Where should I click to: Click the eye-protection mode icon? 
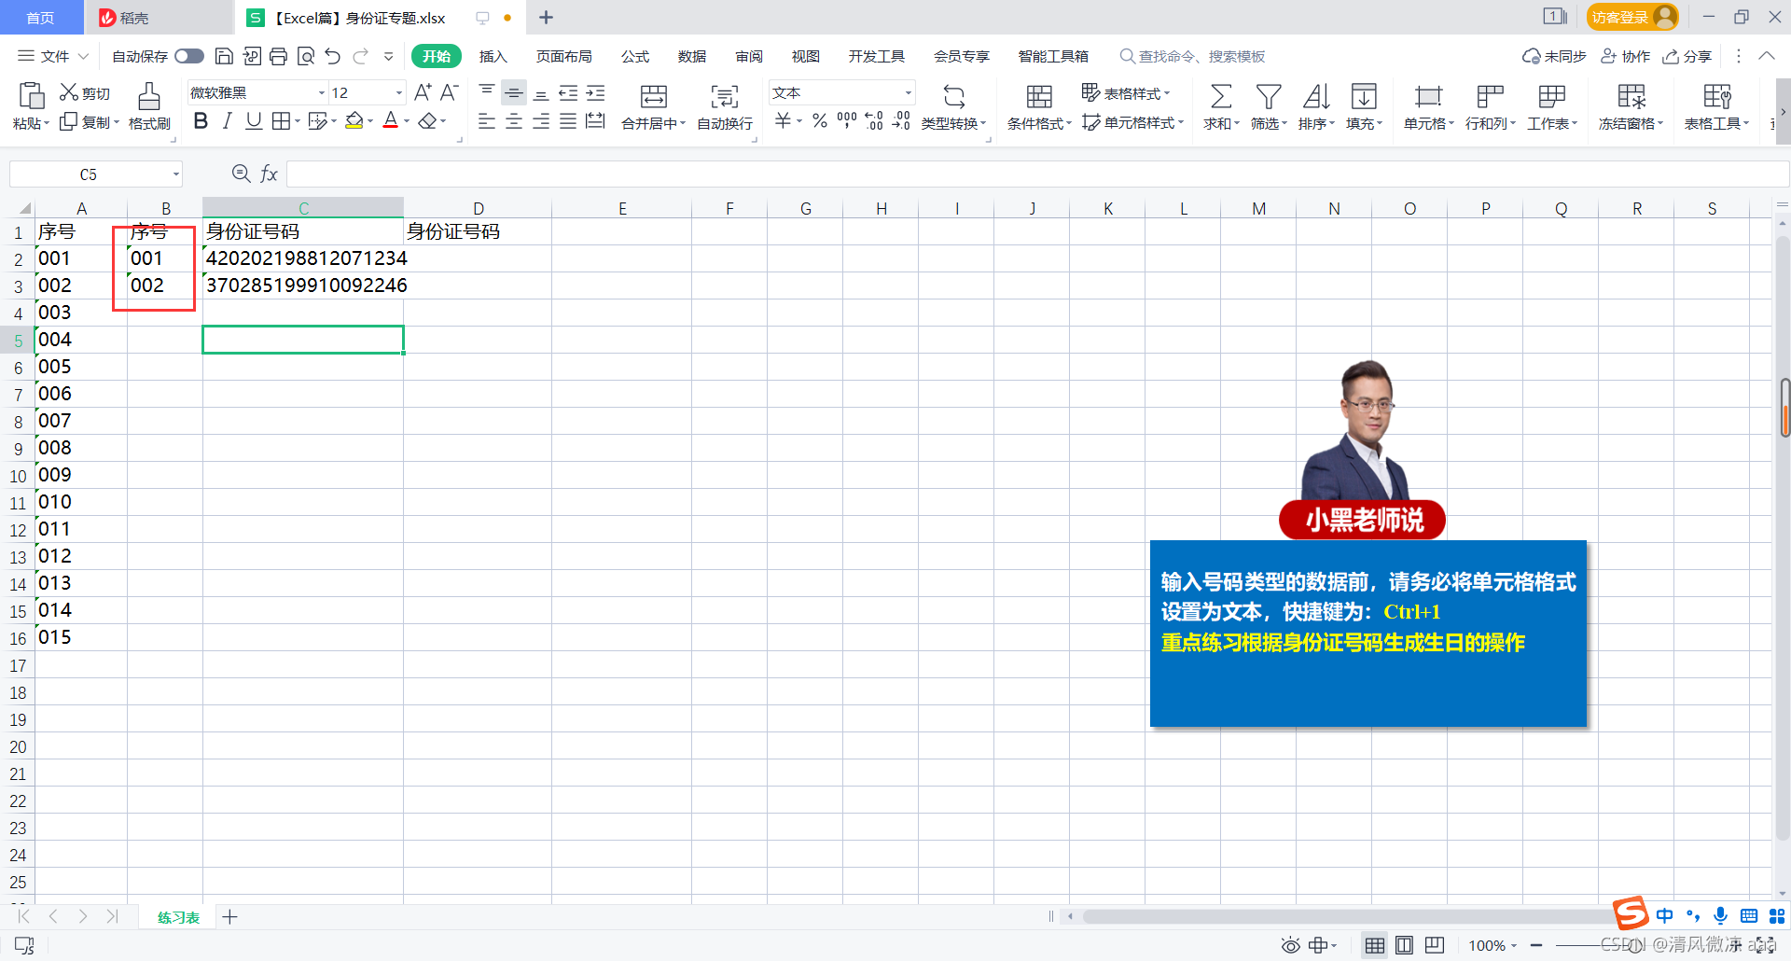(1290, 945)
